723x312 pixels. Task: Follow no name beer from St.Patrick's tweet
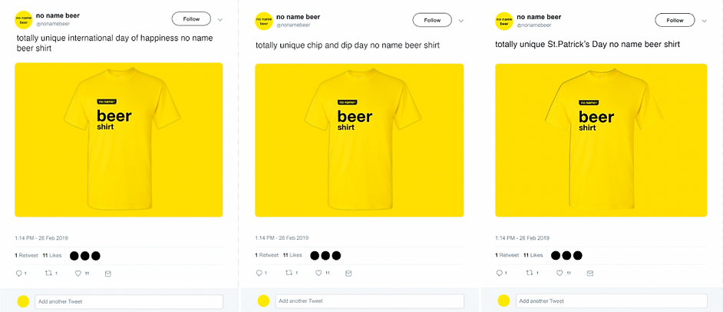[x=675, y=20]
